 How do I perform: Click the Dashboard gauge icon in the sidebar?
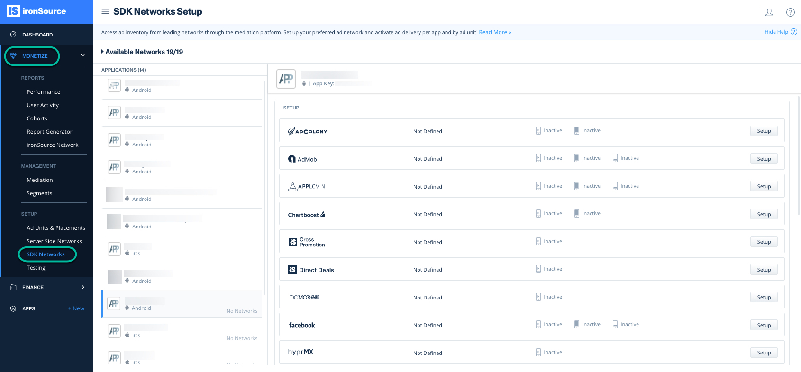(x=13, y=35)
